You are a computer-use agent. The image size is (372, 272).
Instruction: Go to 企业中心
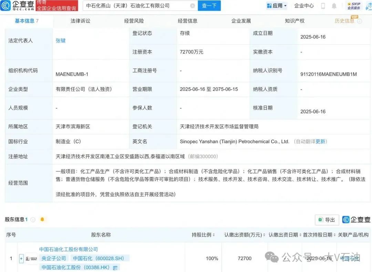(304, 6)
